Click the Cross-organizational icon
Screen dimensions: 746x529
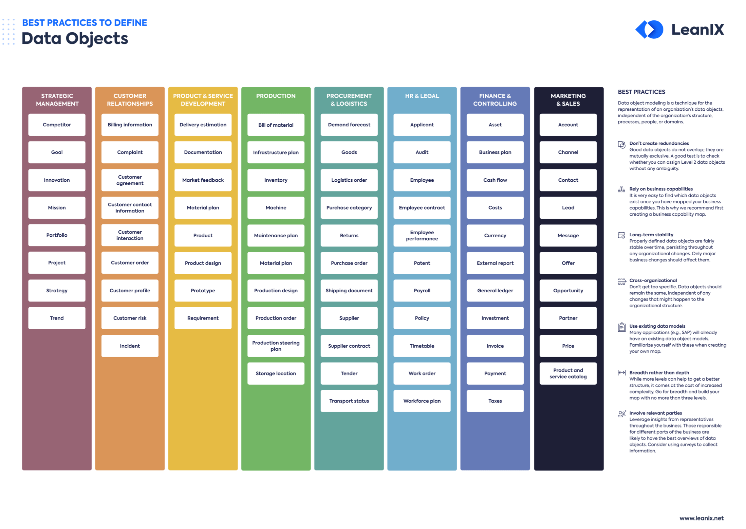tap(621, 281)
